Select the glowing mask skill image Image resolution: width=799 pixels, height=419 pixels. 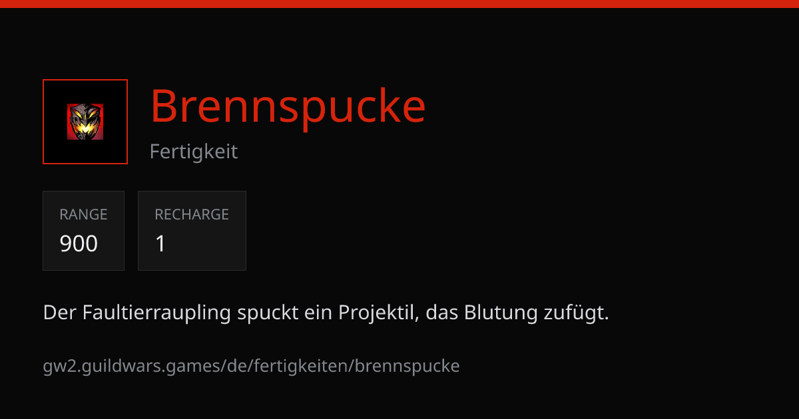[85, 122]
